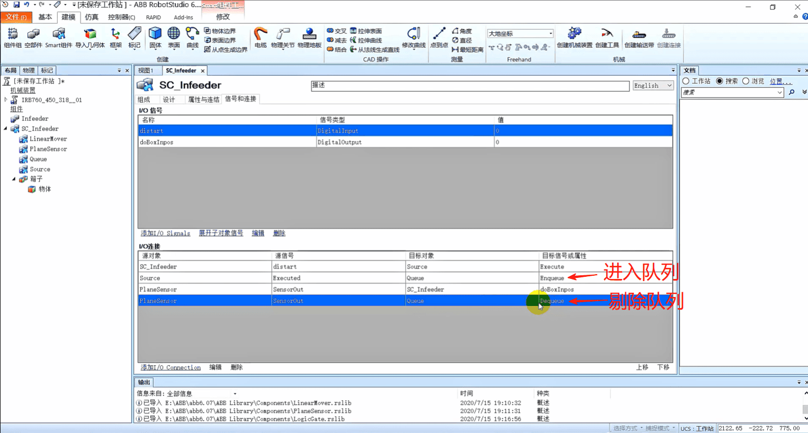The height and width of the screenshot is (433, 808).
Task: Open the layout panel options arrow
Action: pos(119,70)
